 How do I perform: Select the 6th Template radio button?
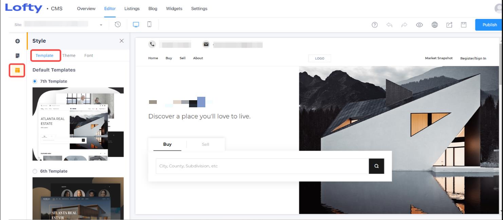35,171
